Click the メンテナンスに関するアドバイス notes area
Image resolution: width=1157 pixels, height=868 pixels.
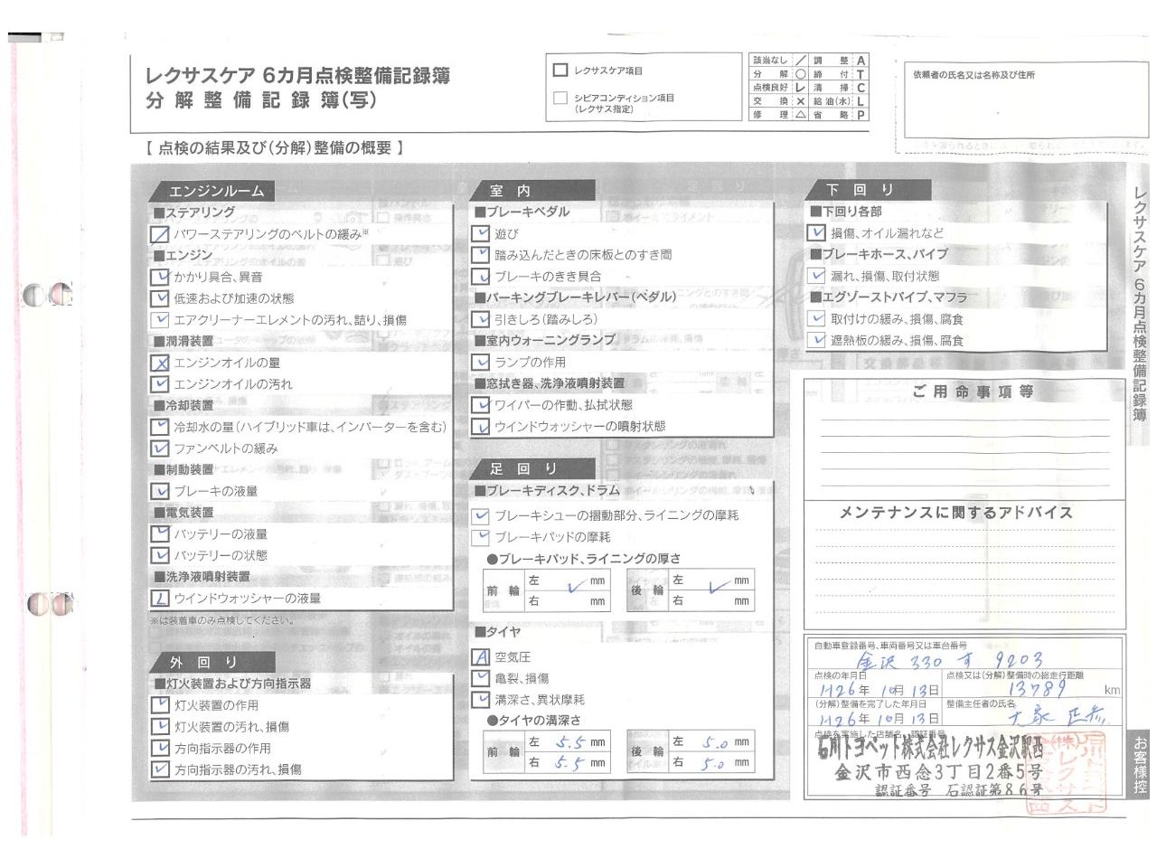point(964,563)
